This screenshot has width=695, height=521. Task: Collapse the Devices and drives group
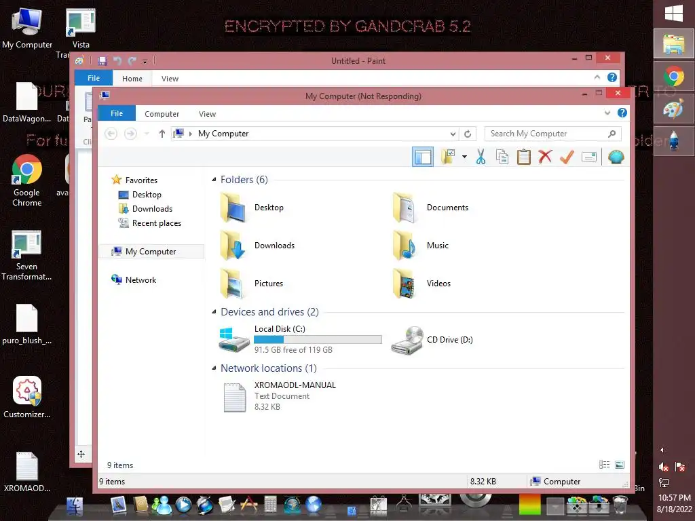point(214,312)
